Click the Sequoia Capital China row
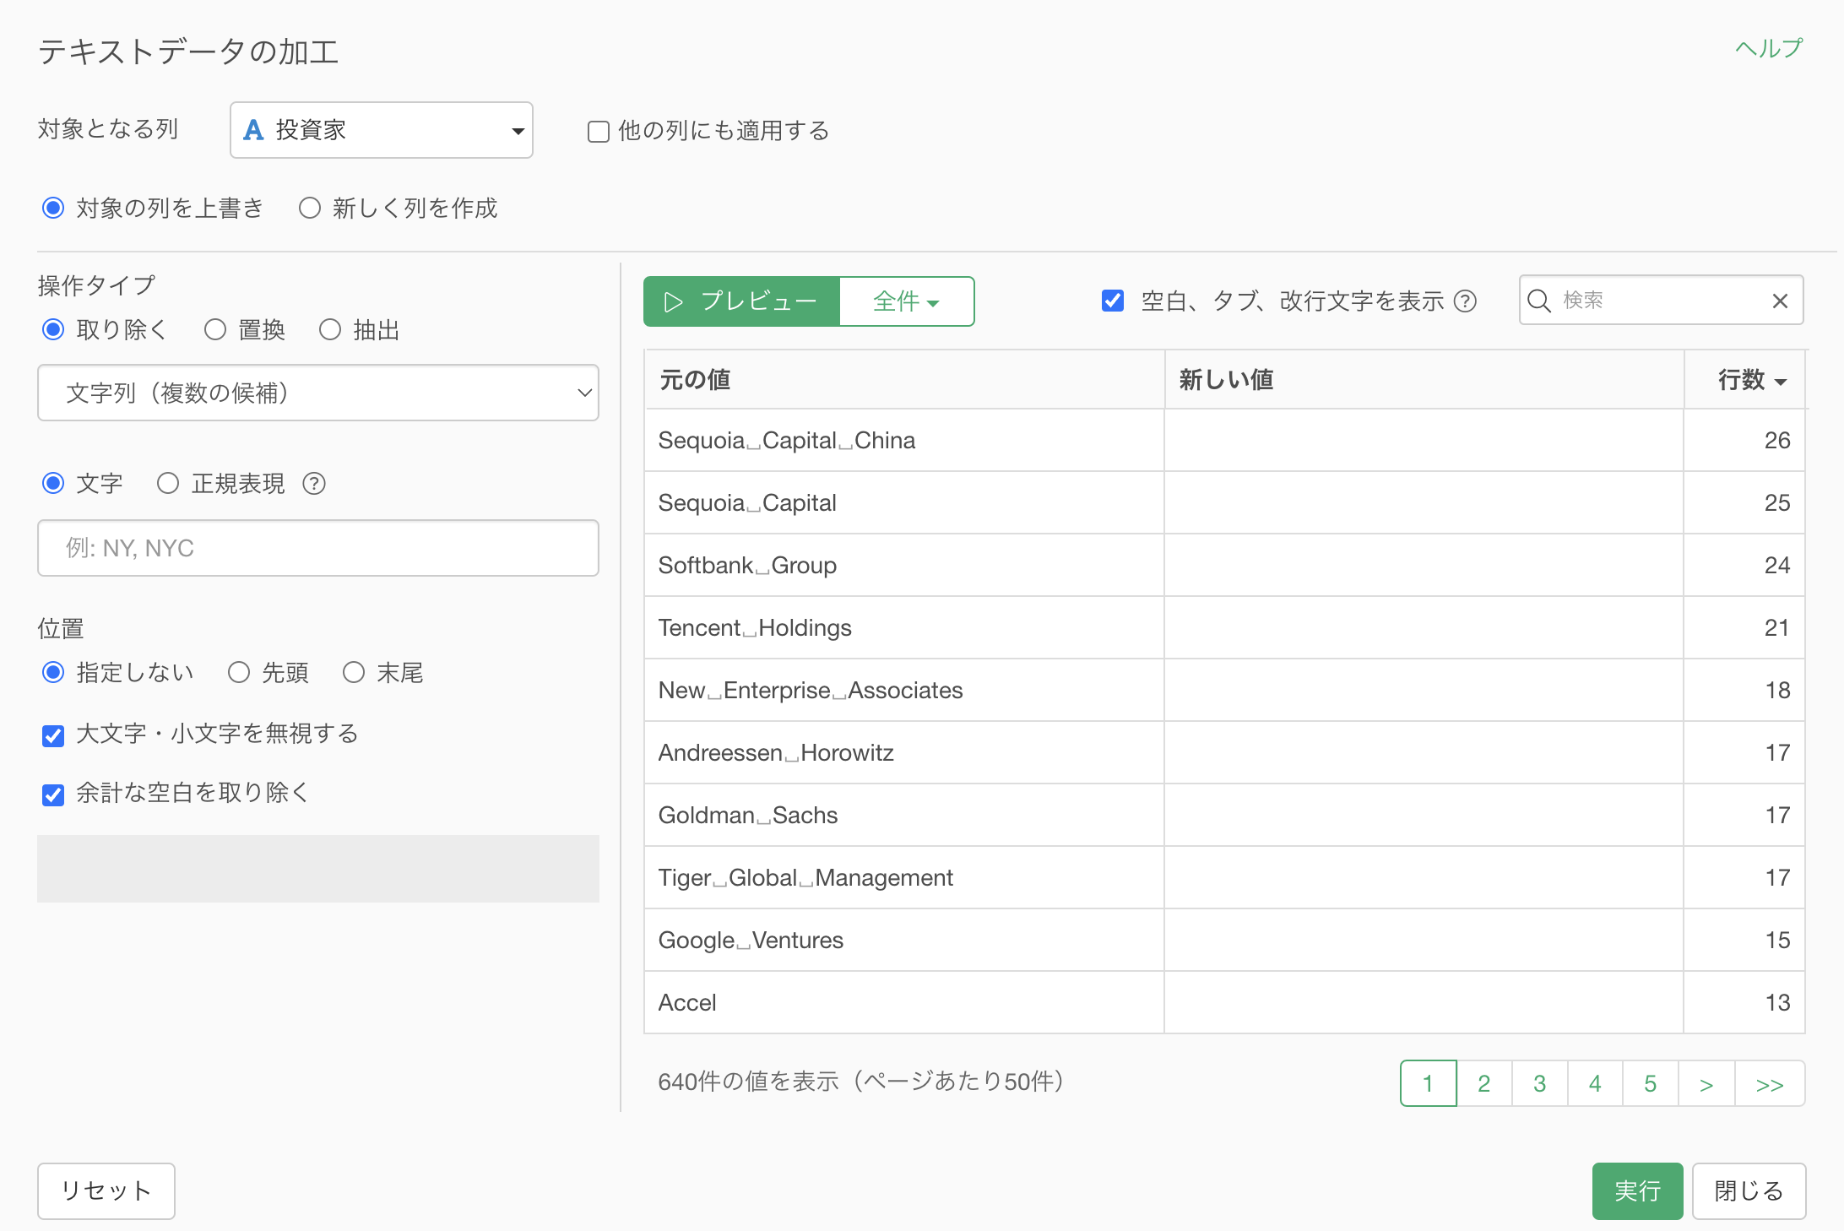This screenshot has width=1844, height=1231. coord(1224,441)
